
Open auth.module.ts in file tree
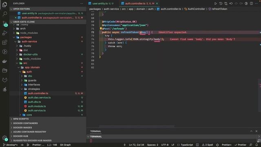coord(37,106)
